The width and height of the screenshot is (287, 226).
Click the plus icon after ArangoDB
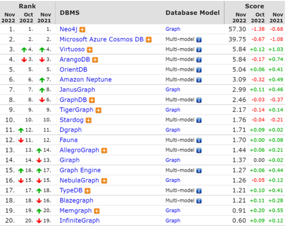click(95, 60)
